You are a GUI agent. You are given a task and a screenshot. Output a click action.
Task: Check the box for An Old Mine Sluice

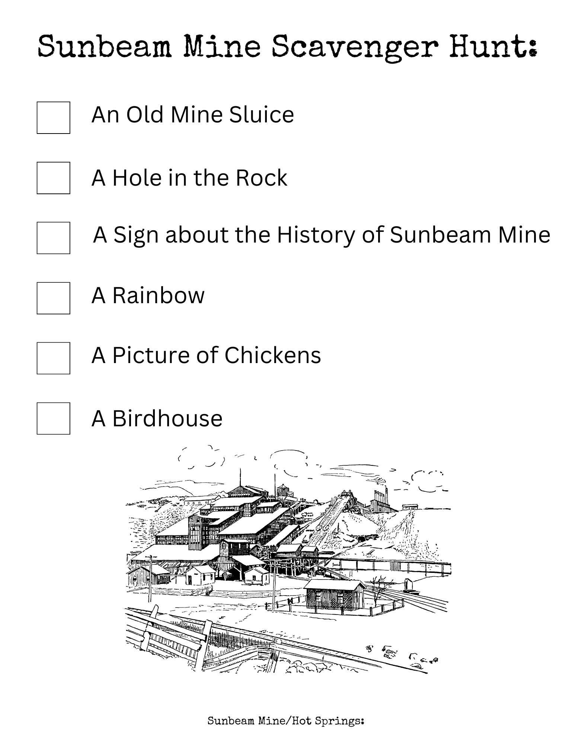coord(53,118)
